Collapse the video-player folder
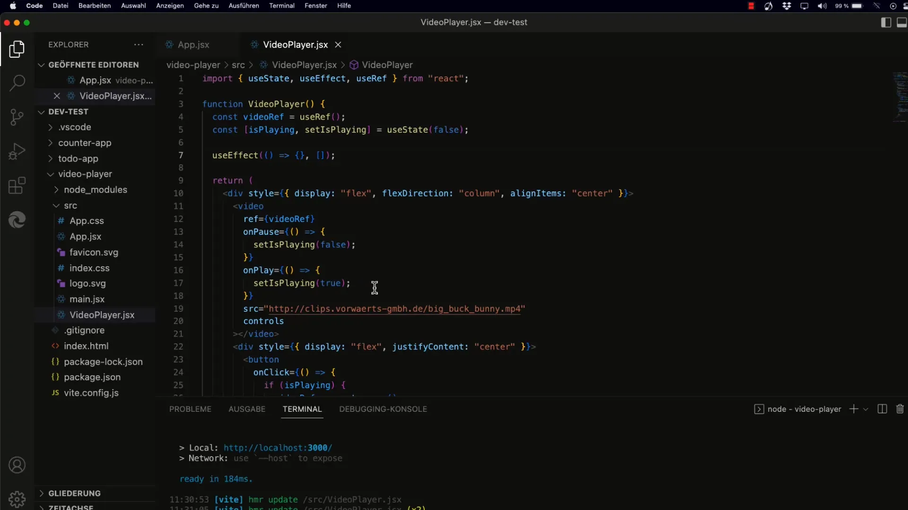 [85, 174]
